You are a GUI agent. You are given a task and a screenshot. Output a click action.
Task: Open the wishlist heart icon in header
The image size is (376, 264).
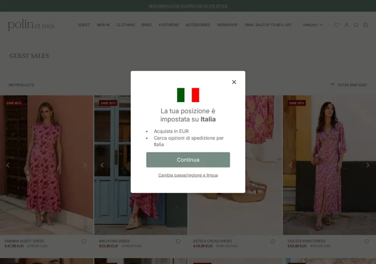337,25
